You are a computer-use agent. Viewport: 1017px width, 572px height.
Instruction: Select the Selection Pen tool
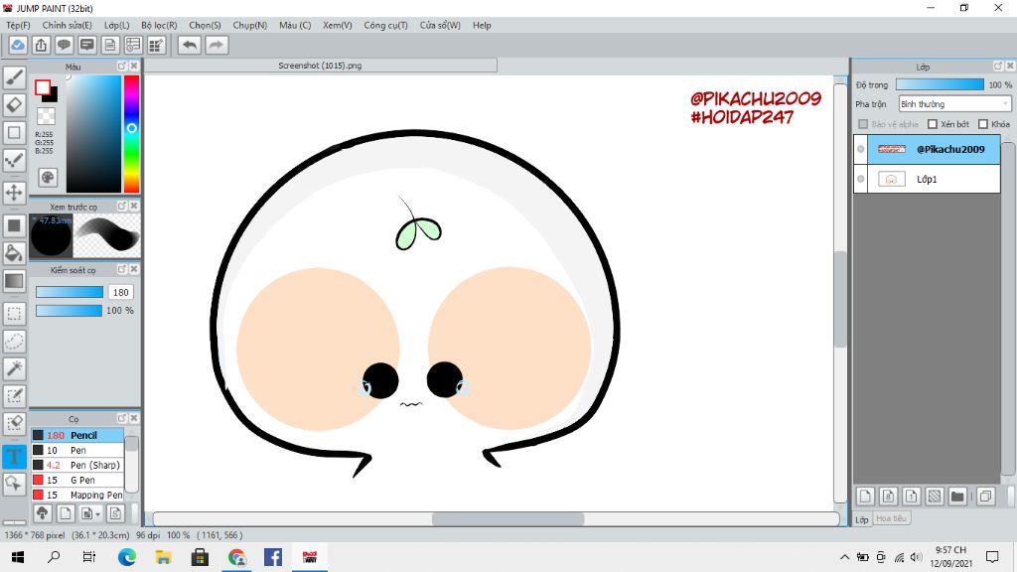[x=14, y=395]
